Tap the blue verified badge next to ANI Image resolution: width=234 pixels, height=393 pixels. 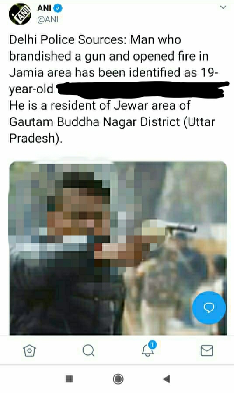58,8
